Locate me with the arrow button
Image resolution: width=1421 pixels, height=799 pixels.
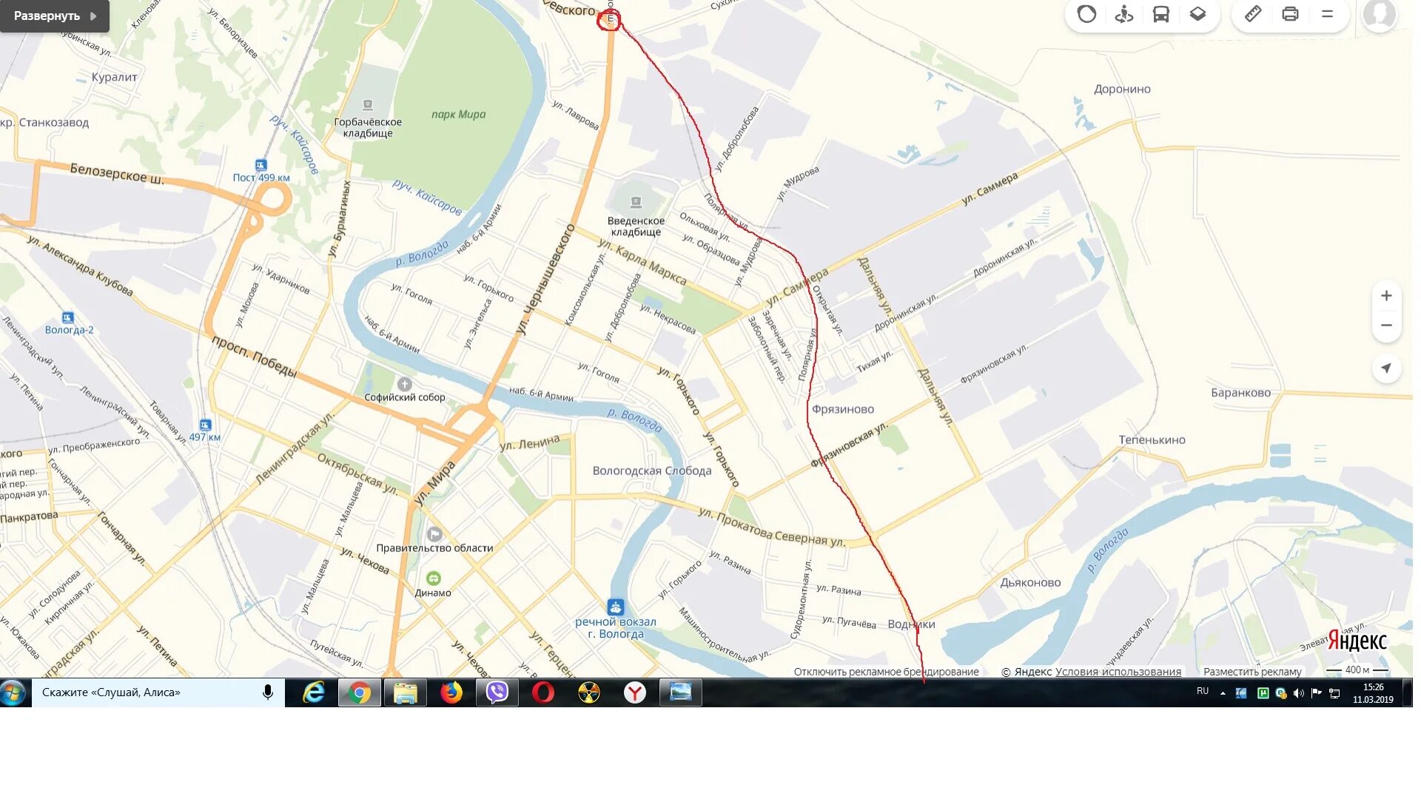pyautogui.click(x=1386, y=368)
